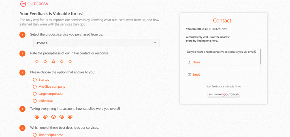Choose the Mid-Size company radio option
This screenshot has width=290, height=137.
point(35,87)
